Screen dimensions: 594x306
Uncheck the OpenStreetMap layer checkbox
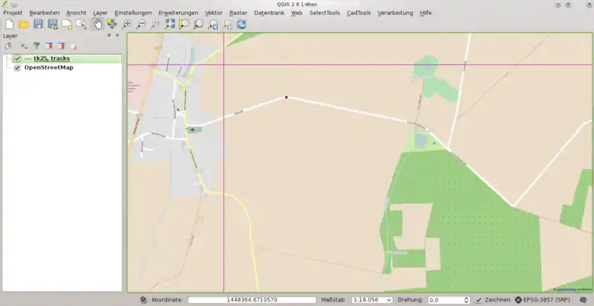coord(17,67)
